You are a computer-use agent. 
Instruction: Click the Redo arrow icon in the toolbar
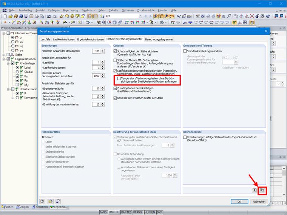click(x=54, y=16)
